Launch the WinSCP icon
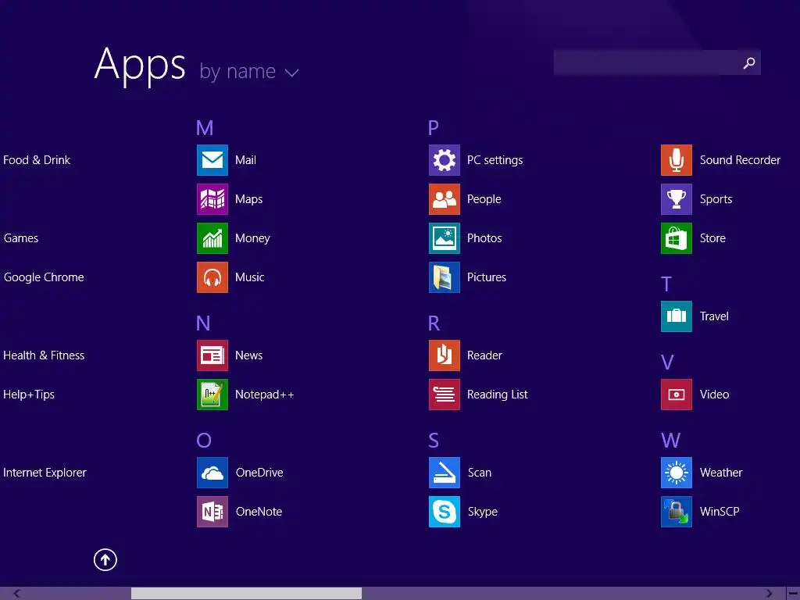The width and height of the screenshot is (800, 600). tap(677, 512)
